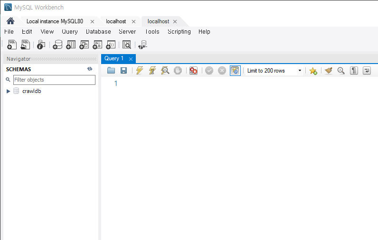Viewport: 378px width, 240px height.
Task: Search table data icon
Action: click(127, 45)
